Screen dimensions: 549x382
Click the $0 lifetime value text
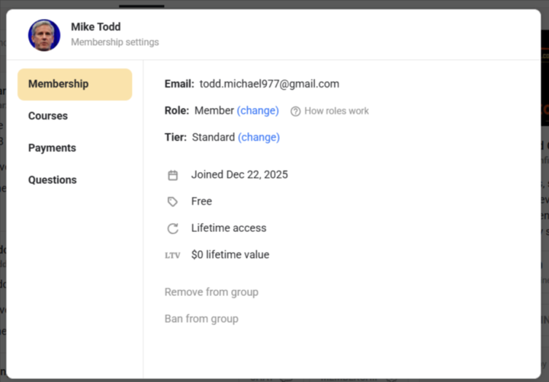tap(230, 255)
